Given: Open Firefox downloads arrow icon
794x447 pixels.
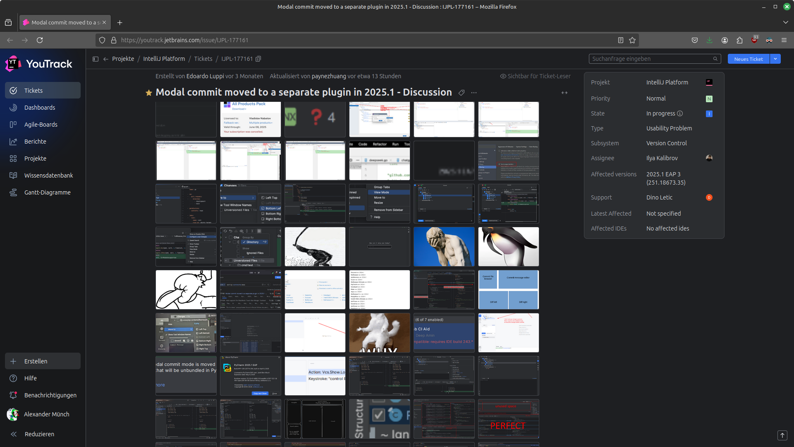Looking at the screenshot, I should coord(710,40).
